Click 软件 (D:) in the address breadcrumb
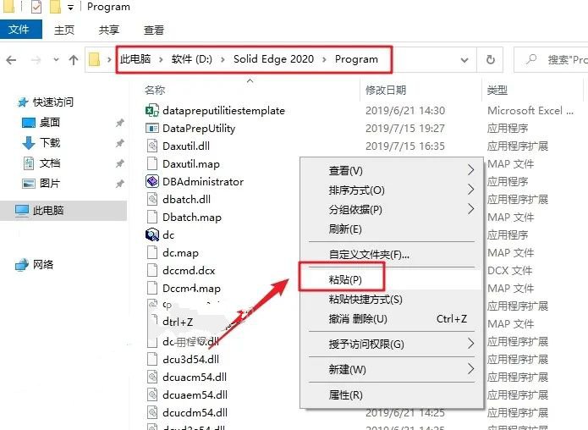This screenshot has height=430, width=588. coord(191,59)
